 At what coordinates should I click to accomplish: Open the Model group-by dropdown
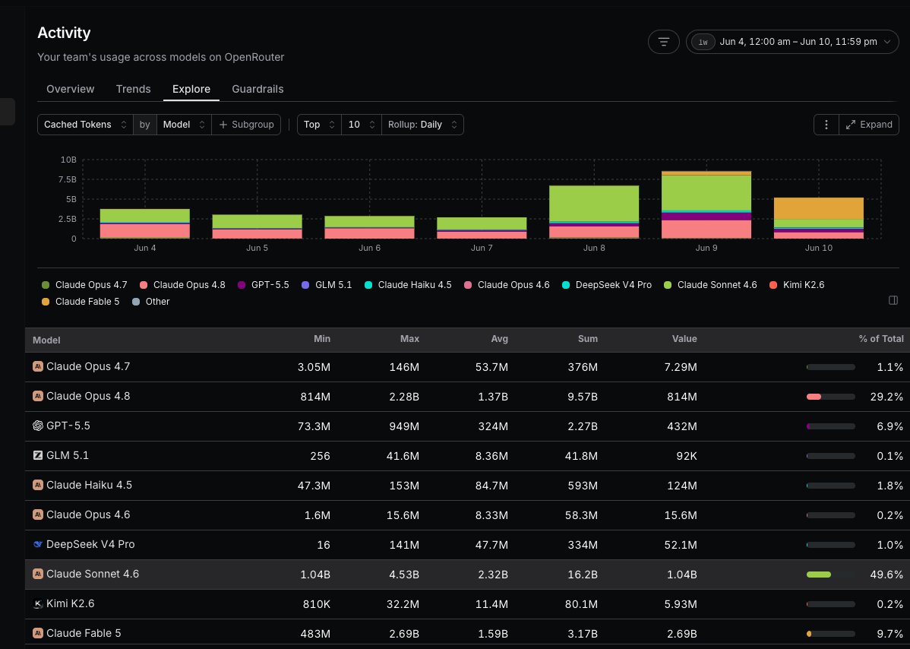pyautogui.click(x=184, y=125)
